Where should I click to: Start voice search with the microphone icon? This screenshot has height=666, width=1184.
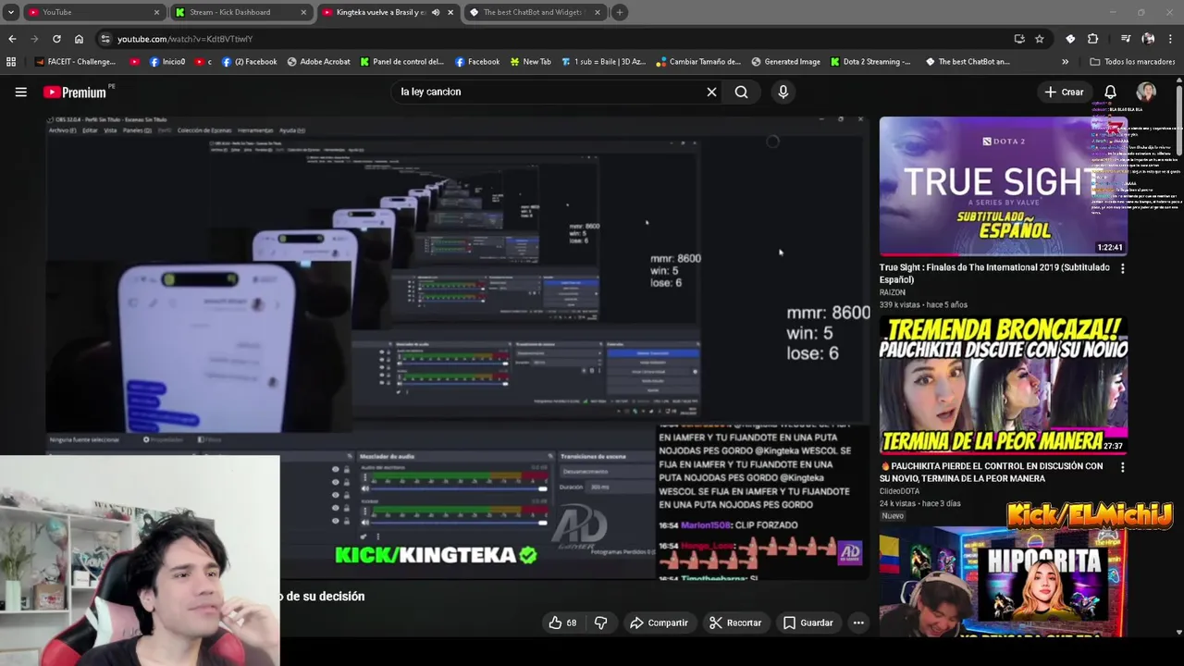(x=783, y=92)
